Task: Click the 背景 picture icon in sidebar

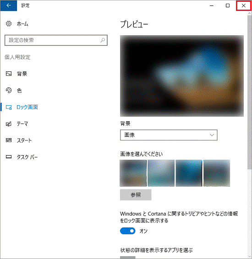Action: tap(9, 74)
